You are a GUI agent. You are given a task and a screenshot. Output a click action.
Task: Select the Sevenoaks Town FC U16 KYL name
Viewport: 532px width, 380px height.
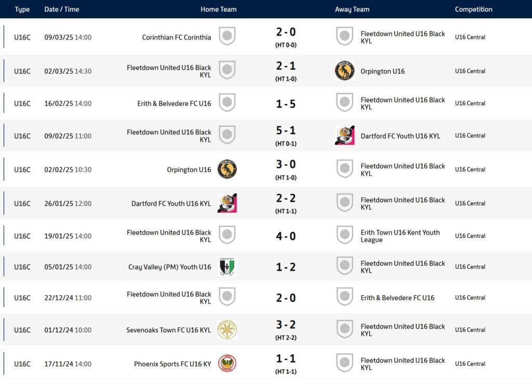pos(169,330)
